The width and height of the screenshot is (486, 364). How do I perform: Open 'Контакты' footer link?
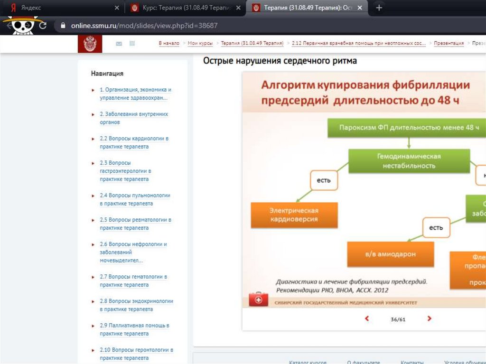click(x=412, y=362)
